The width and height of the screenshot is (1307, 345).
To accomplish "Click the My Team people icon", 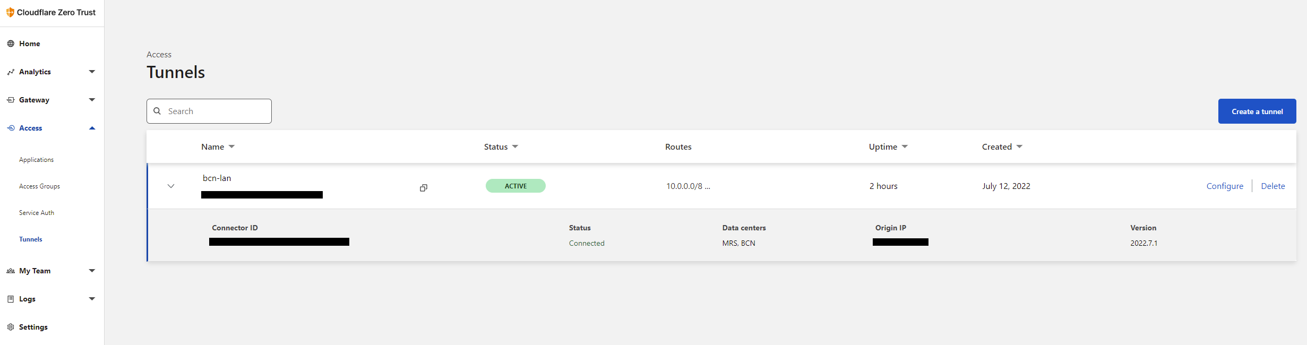I will coord(11,271).
